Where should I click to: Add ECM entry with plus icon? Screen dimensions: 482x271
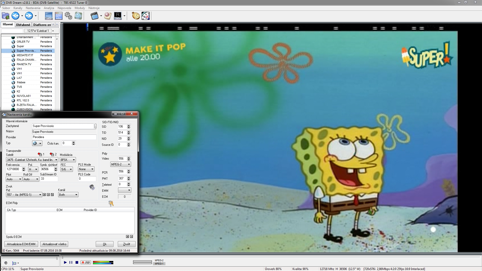(127, 237)
